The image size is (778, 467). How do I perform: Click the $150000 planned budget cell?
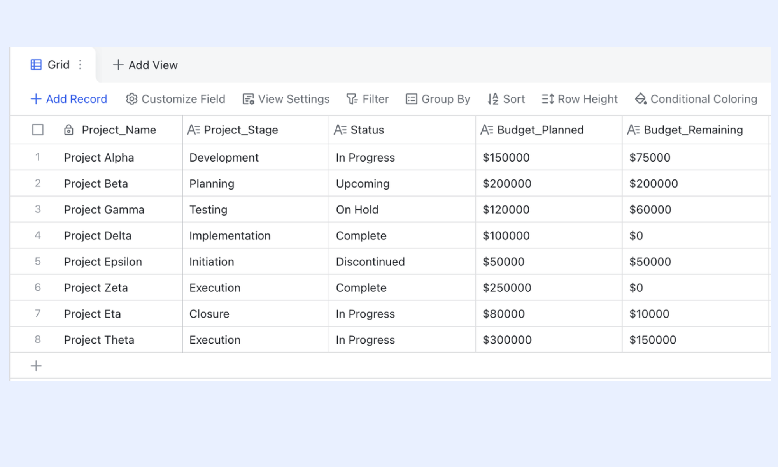(x=549, y=157)
